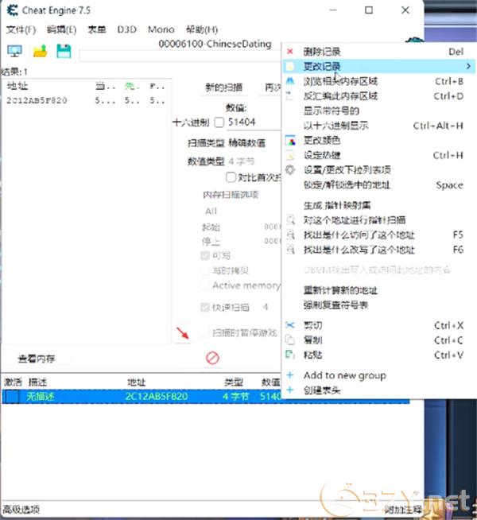Toggle the active checkbox of 无描述 row
The image size is (477, 520).
click(13, 397)
